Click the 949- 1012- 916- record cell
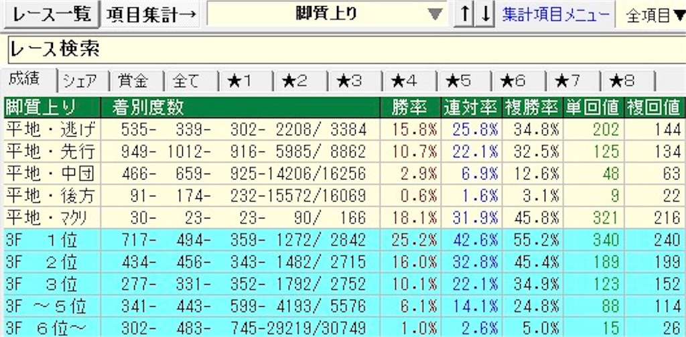This screenshot has height=337, width=686. (240, 151)
